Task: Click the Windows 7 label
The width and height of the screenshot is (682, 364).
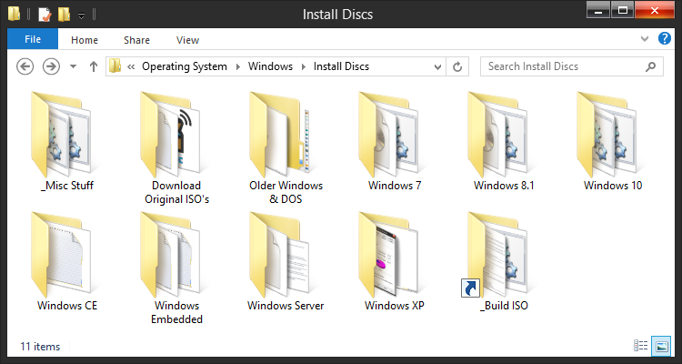Action: pyautogui.click(x=395, y=185)
